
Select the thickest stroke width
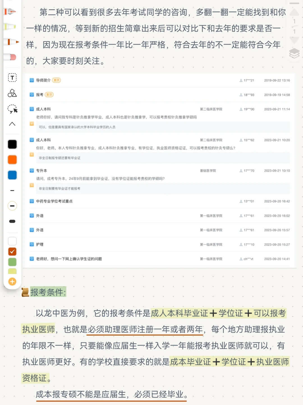coord(12,221)
